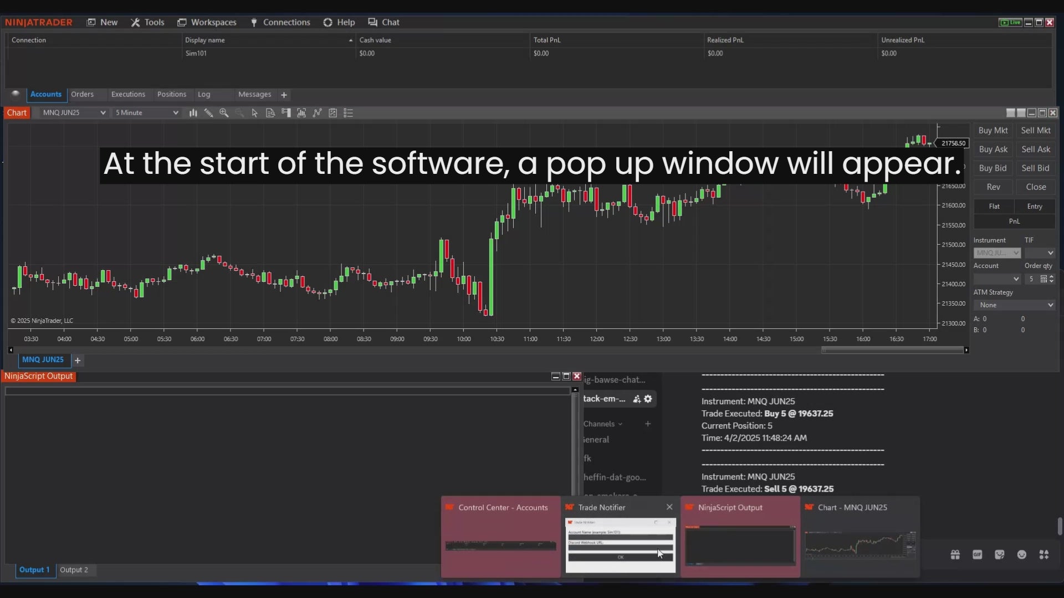1064x598 pixels.
Task: Switch to the Executions tab
Action: click(x=128, y=95)
